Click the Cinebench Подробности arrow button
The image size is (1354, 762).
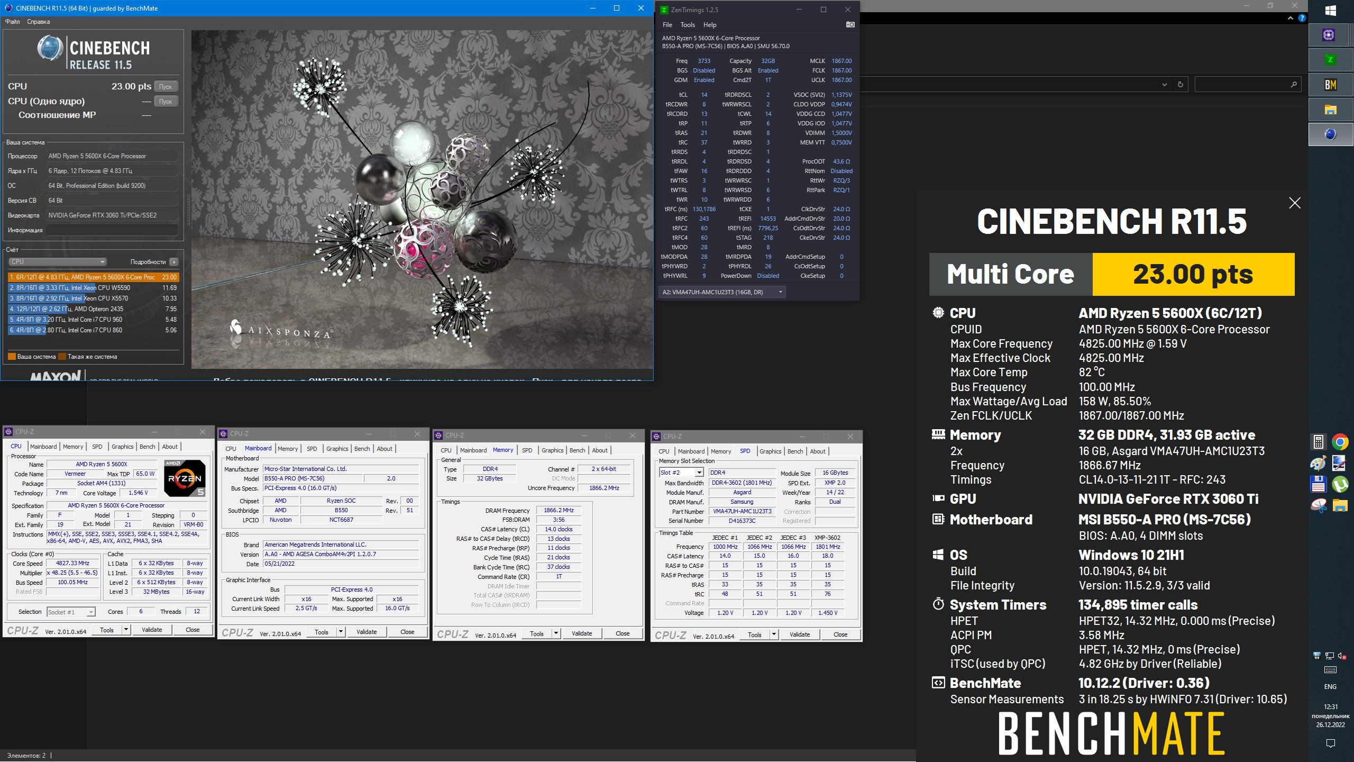point(173,262)
